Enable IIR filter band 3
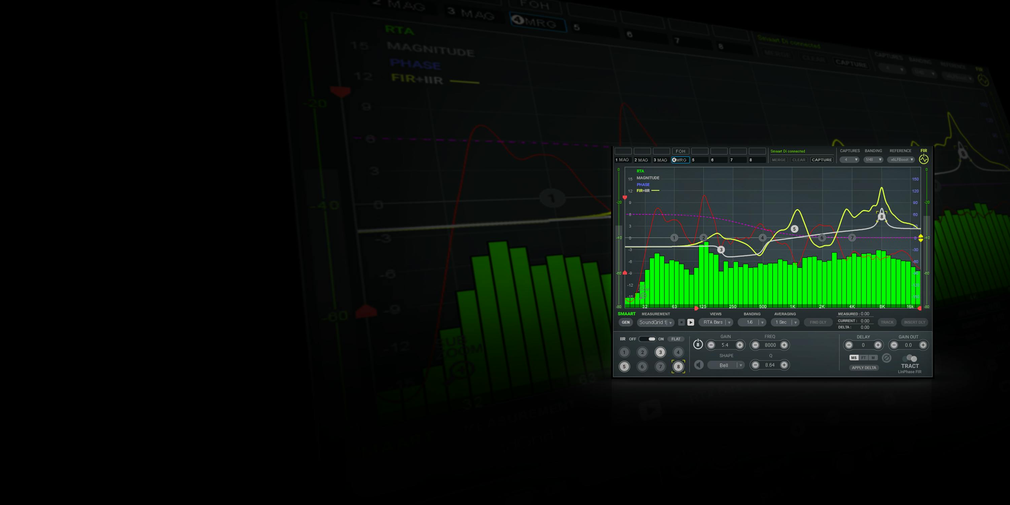1010x505 pixels. click(x=660, y=352)
